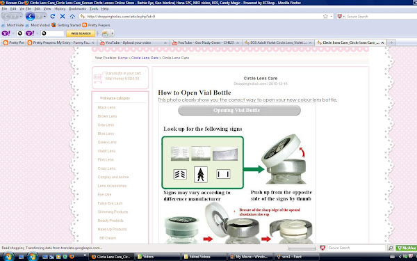Image resolution: width=417 pixels, height=261 pixels.
Task: Open the Crazy Lens category
Action: [x=106, y=168]
